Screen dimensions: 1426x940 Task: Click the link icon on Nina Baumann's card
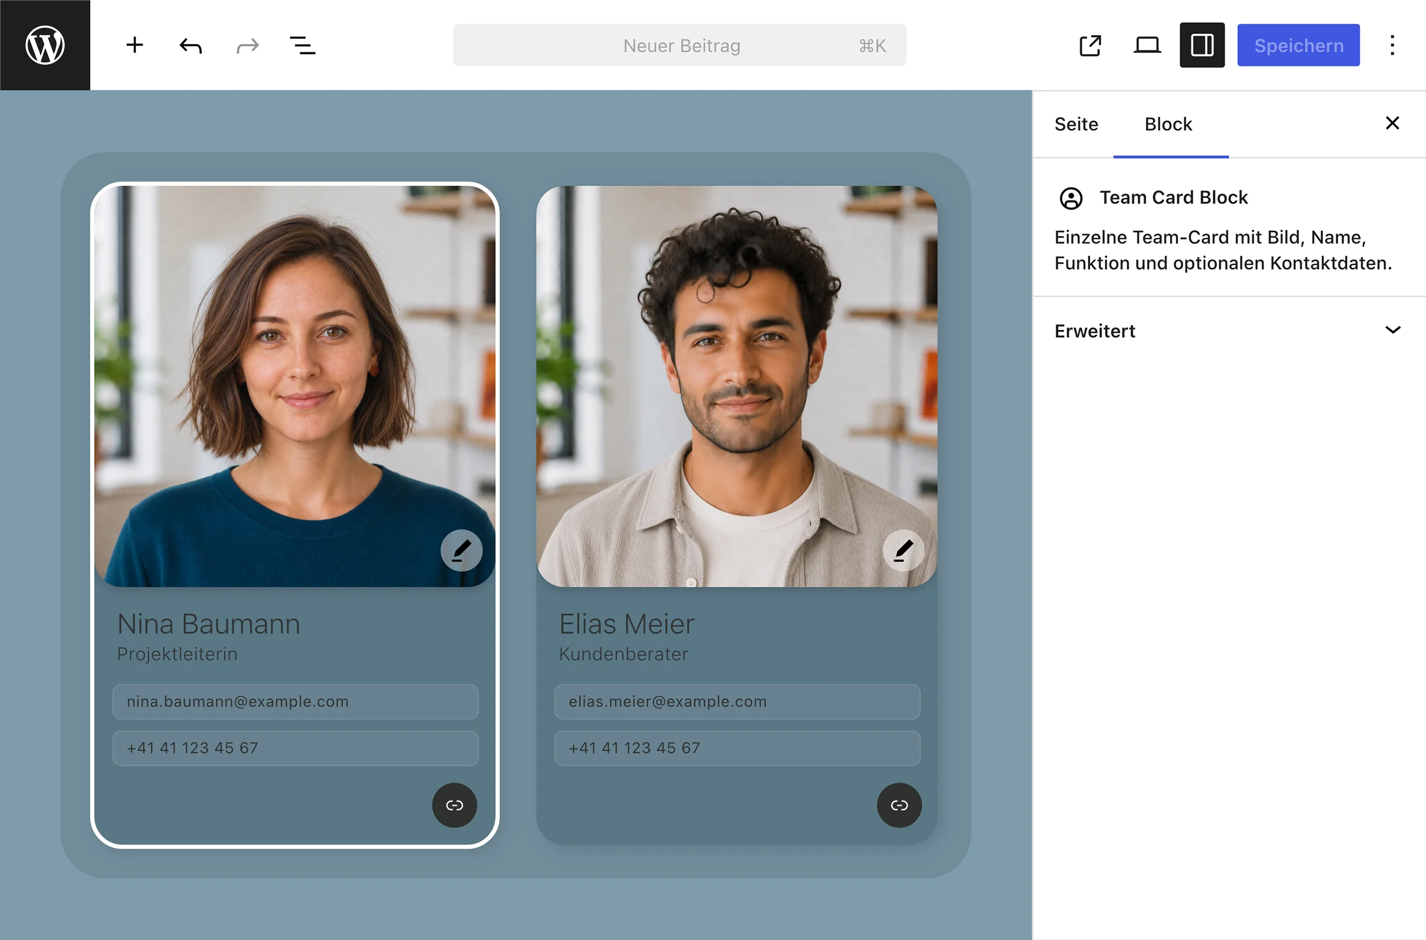(454, 805)
